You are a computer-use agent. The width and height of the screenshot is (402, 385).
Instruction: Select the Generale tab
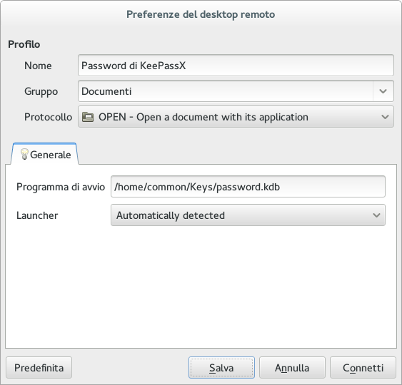[x=44, y=154]
